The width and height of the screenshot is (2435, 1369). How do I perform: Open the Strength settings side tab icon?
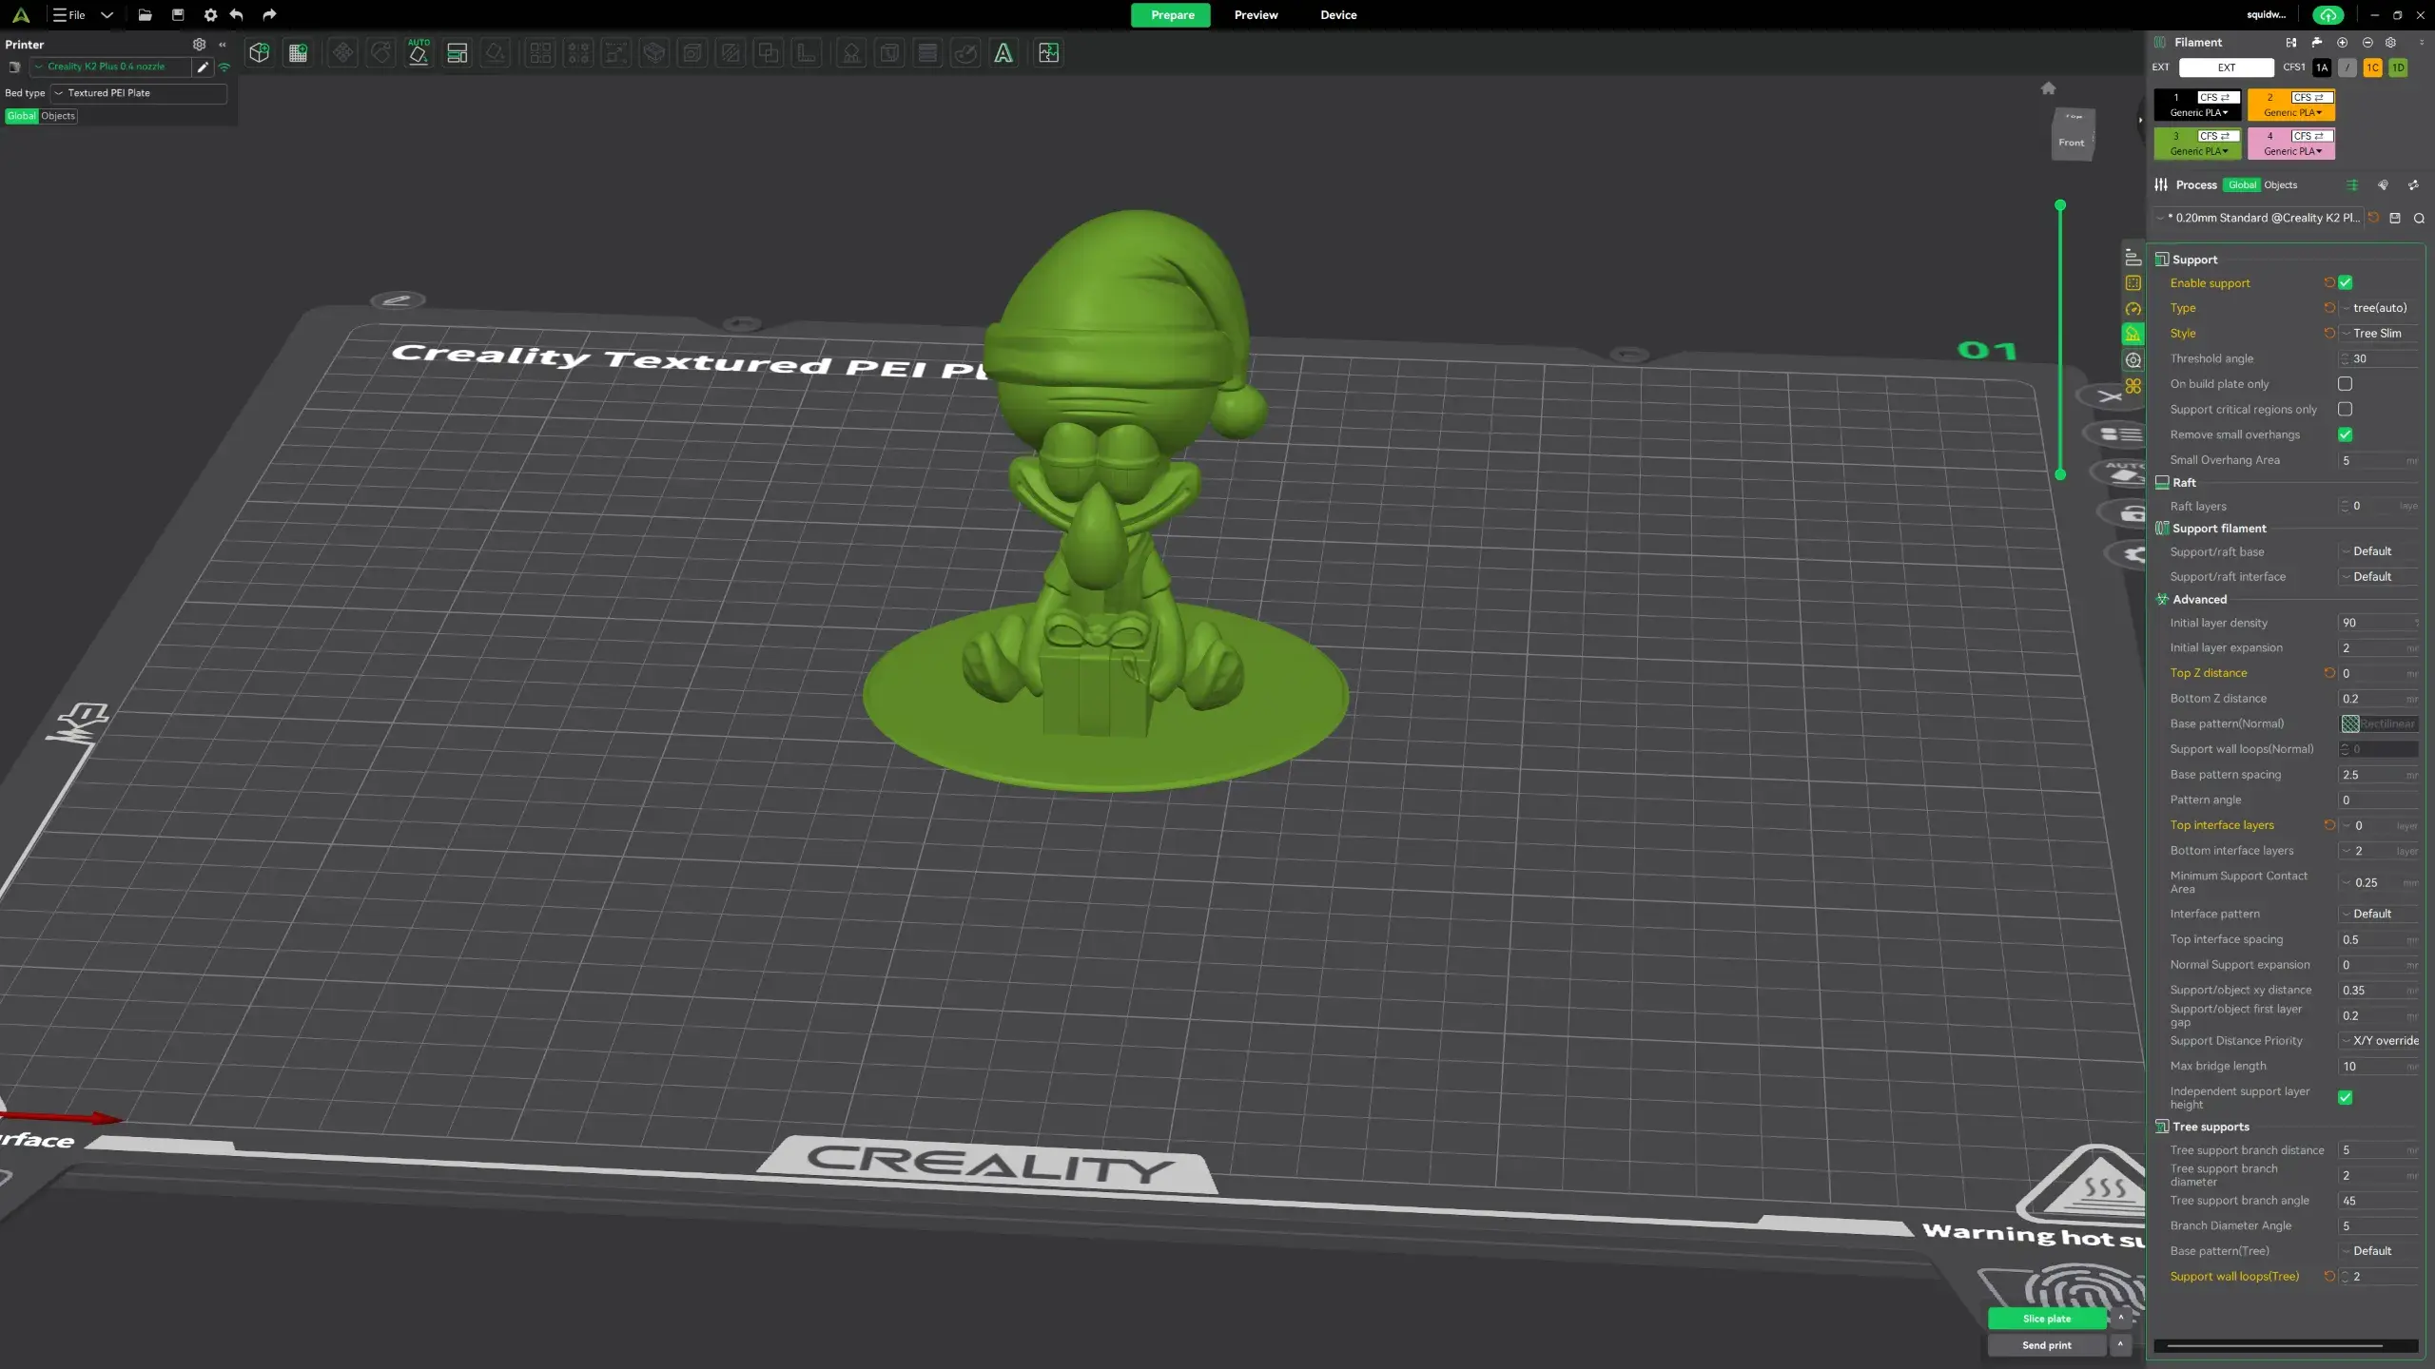tap(2133, 283)
